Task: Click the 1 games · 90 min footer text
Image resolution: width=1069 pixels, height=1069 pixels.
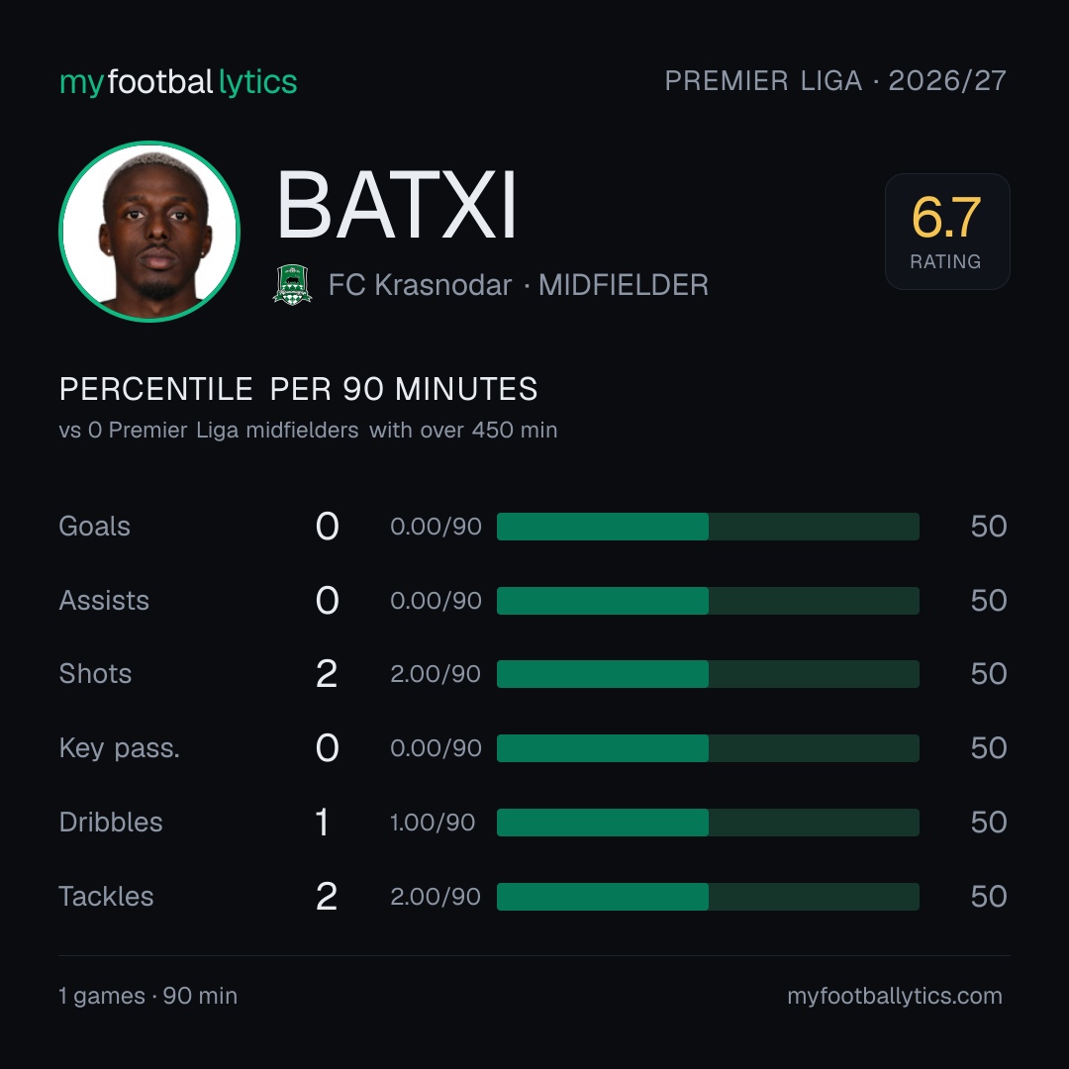Action: pos(147,996)
